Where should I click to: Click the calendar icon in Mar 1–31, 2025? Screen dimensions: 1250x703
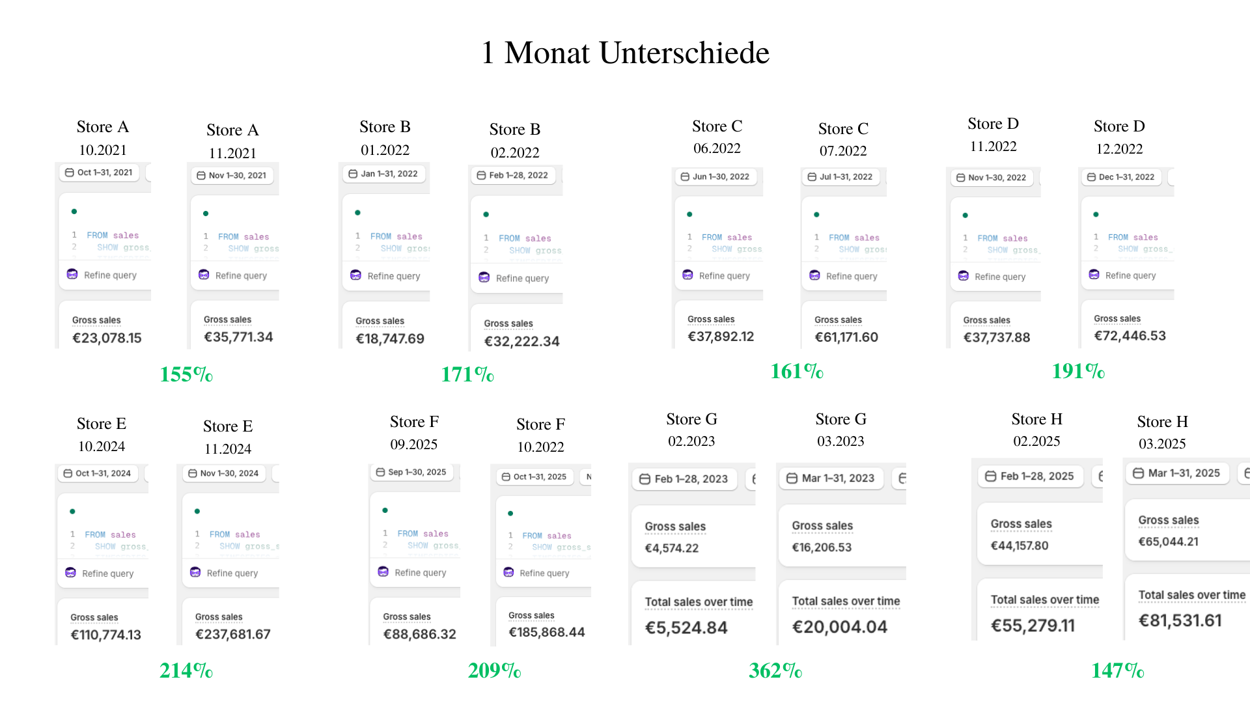pyautogui.click(x=1138, y=473)
